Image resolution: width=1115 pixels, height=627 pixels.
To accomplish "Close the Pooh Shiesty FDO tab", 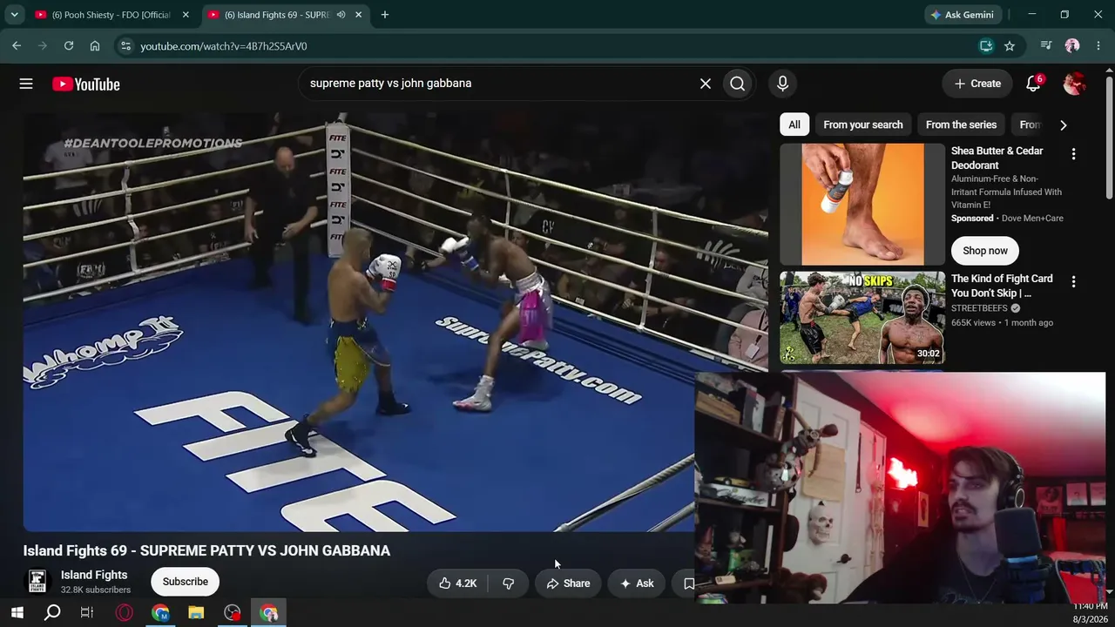I will coord(186,15).
